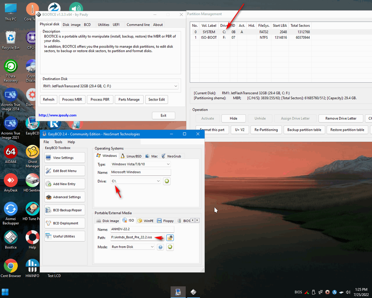Click safely remove USB tray icon
The image size is (372, 298).
(313, 292)
